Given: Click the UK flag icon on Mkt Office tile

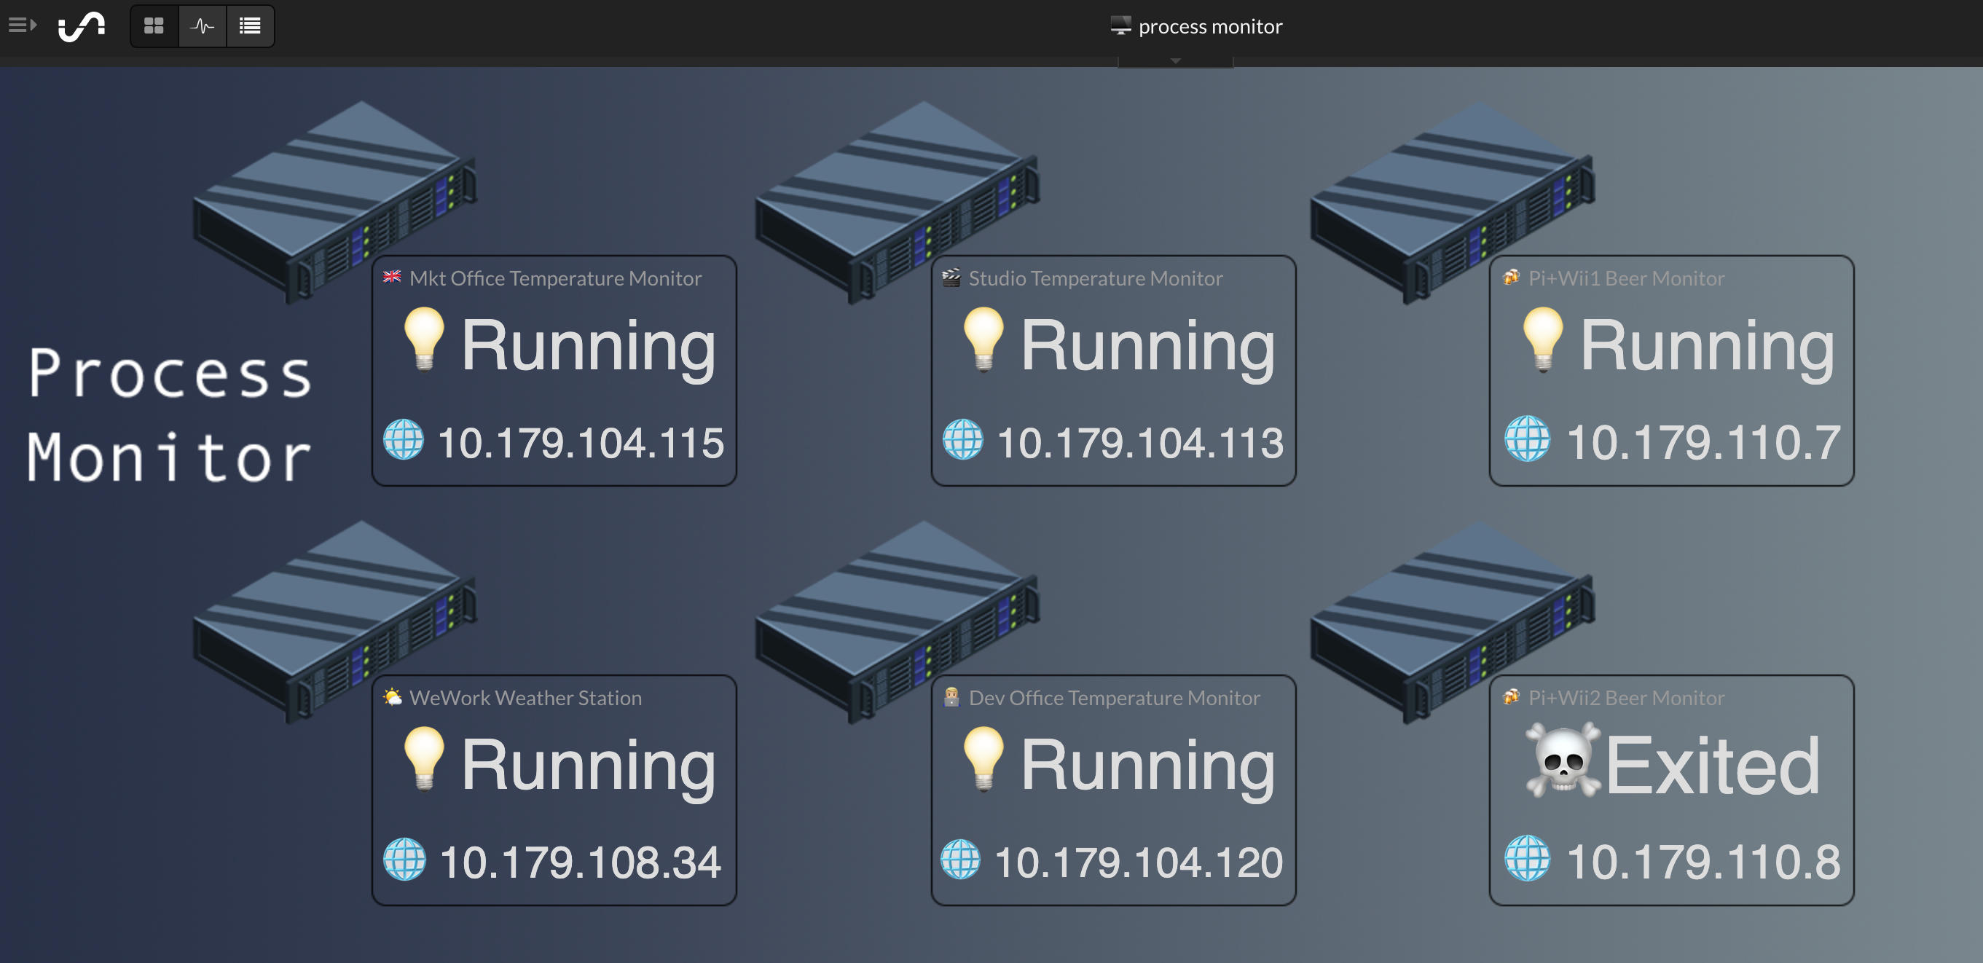Looking at the screenshot, I should [392, 276].
